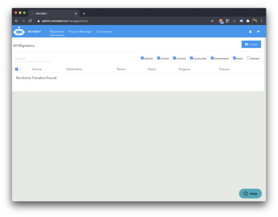Click the sign out icon

pyautogui.click(x=258, y=32)
